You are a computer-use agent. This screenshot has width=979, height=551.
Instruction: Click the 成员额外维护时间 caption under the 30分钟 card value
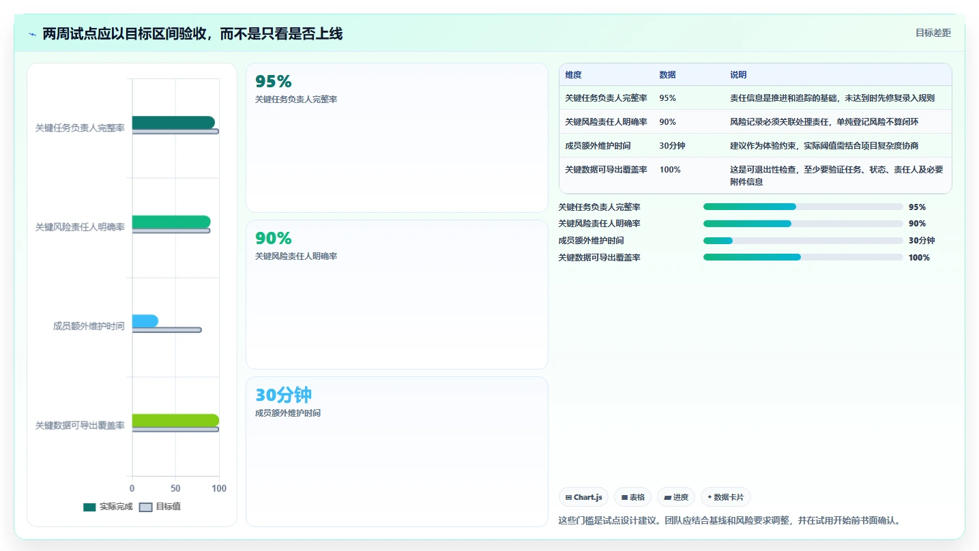(x=288, y=413)
